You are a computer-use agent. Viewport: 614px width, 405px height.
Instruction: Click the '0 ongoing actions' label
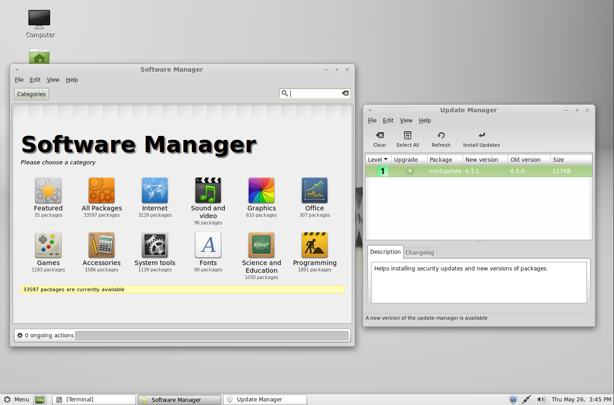coord(49,335)
